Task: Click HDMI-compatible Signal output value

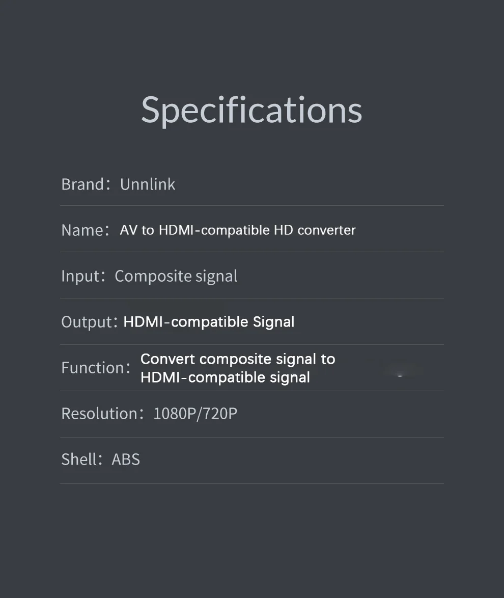Action: click(x=209, y=322)
